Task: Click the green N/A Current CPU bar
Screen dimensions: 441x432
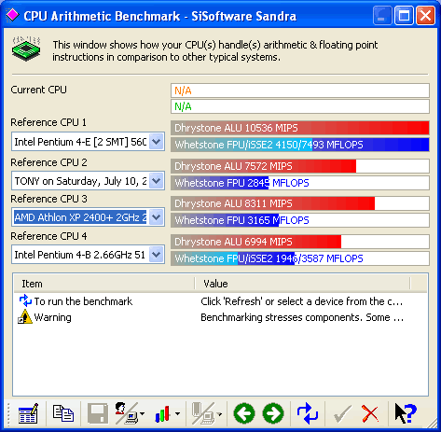Action: point(300,106)
